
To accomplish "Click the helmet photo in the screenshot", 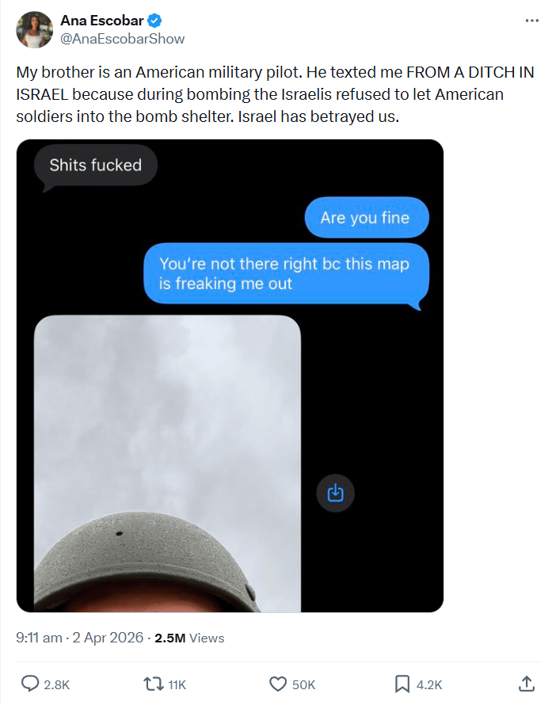I will [167, 463].
